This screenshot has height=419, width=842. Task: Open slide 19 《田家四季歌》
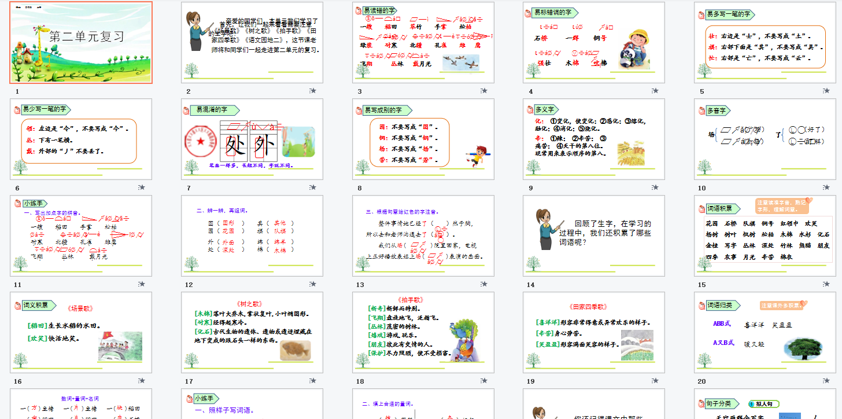(594, 332)
